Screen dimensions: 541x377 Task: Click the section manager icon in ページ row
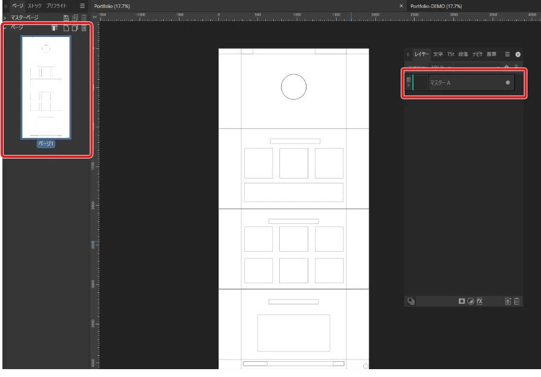(54, 28)
